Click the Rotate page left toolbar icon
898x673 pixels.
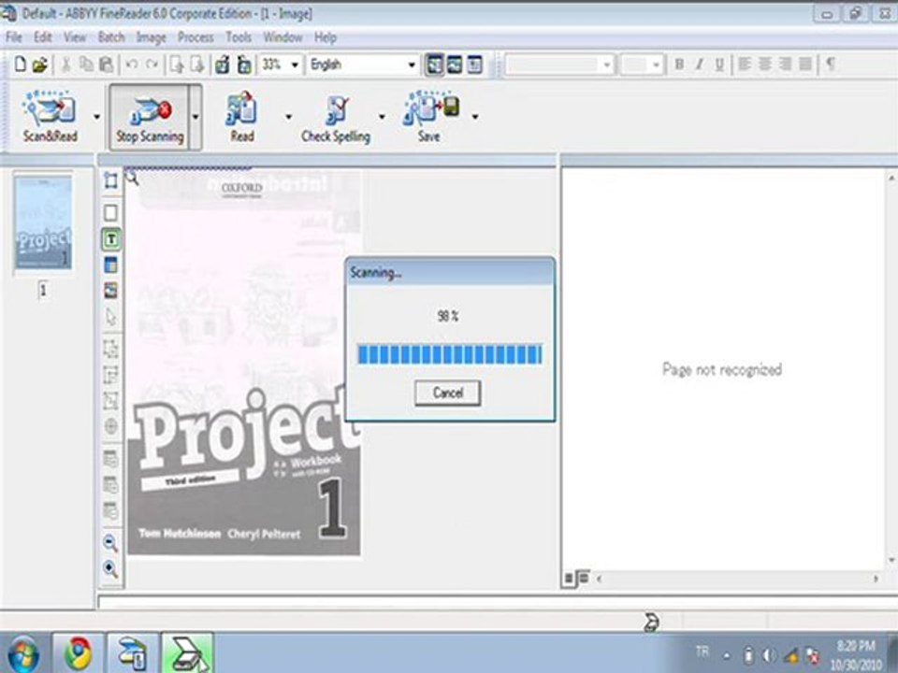223,64
